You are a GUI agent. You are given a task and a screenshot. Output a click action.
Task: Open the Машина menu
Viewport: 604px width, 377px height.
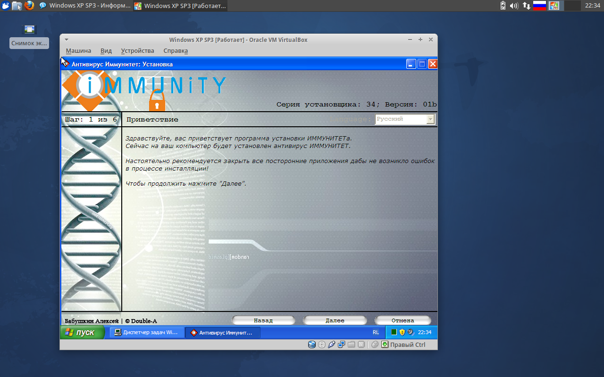(78, 50)
